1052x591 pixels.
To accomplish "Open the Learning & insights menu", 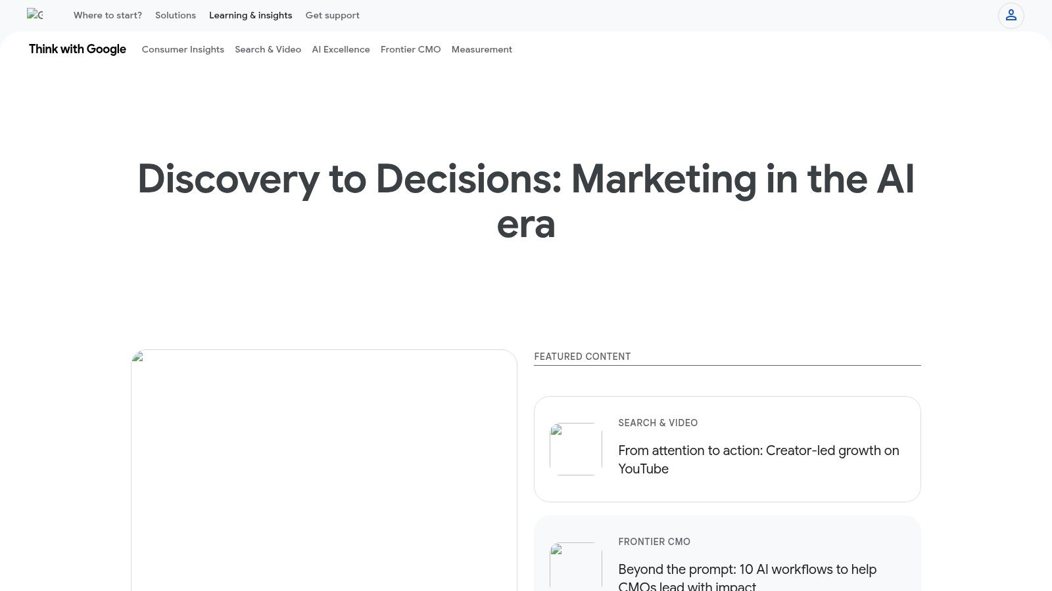I will click(x=251, y=15).
